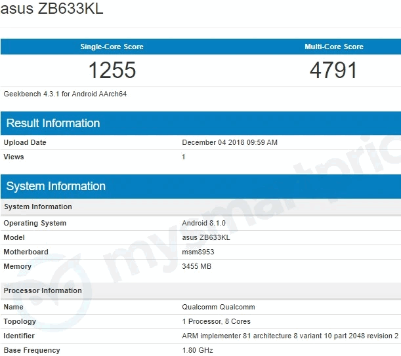Select the asus ZB633KL model value
The width and height of the screenshot is (401, 356).
(206, 237)
